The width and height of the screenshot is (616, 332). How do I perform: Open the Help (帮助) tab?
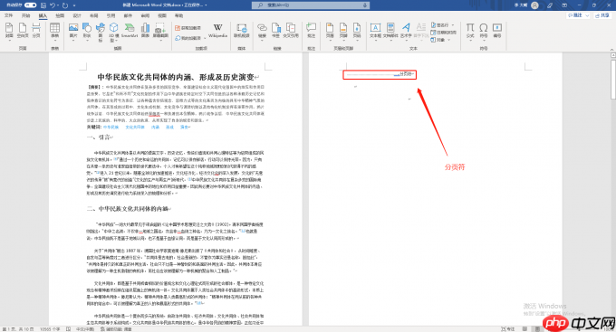coord(178,15)
